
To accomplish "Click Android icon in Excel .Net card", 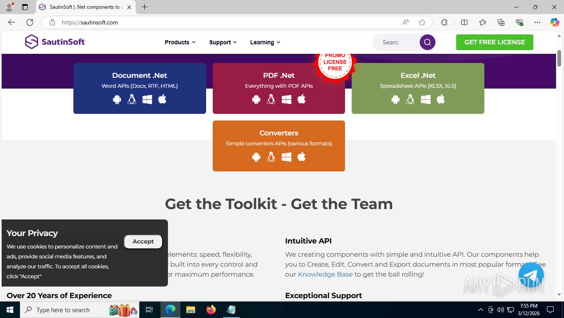I will click(396, 99).
